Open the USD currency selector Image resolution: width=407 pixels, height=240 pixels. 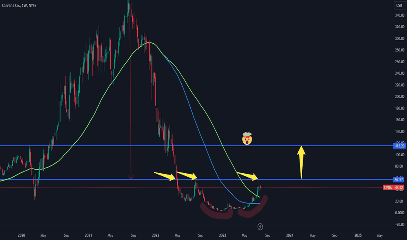click(399, 5)
